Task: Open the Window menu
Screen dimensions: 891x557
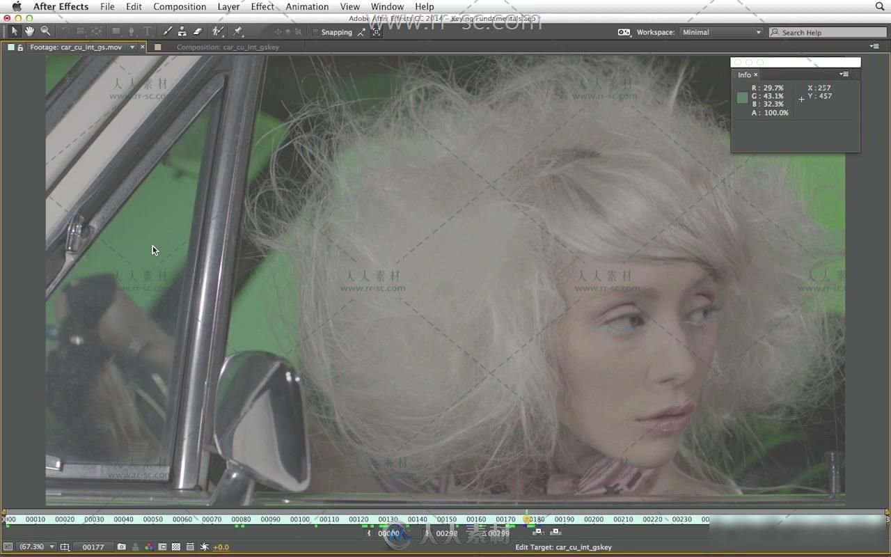Action: [x=387, y=6]
